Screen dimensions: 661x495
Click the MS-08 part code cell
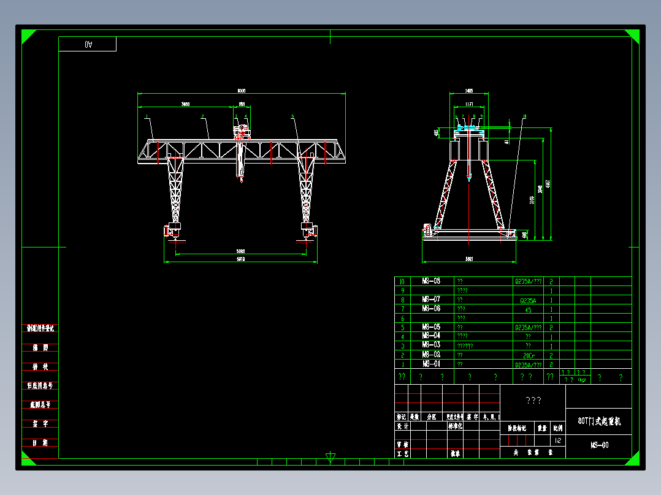(431, 281)
